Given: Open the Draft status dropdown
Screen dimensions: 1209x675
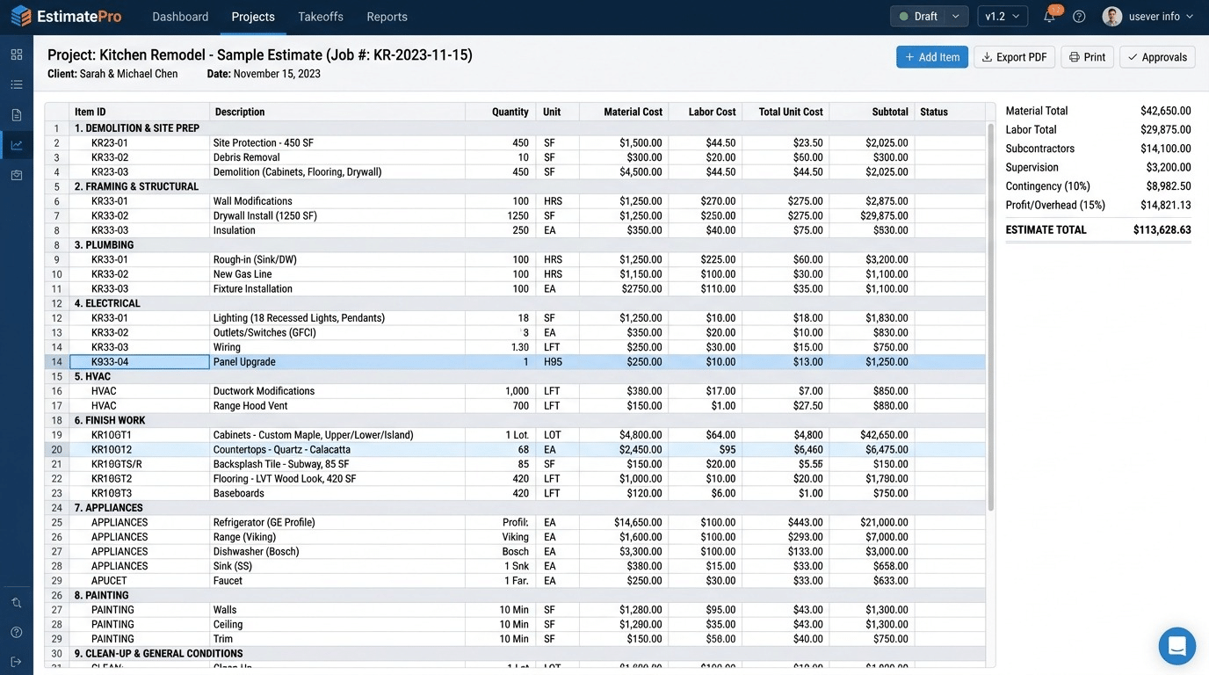Looking at the screenshot, I should click(930, 17).
